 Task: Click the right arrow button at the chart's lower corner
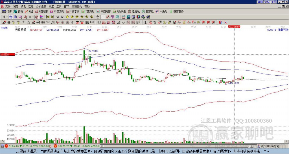287,141
